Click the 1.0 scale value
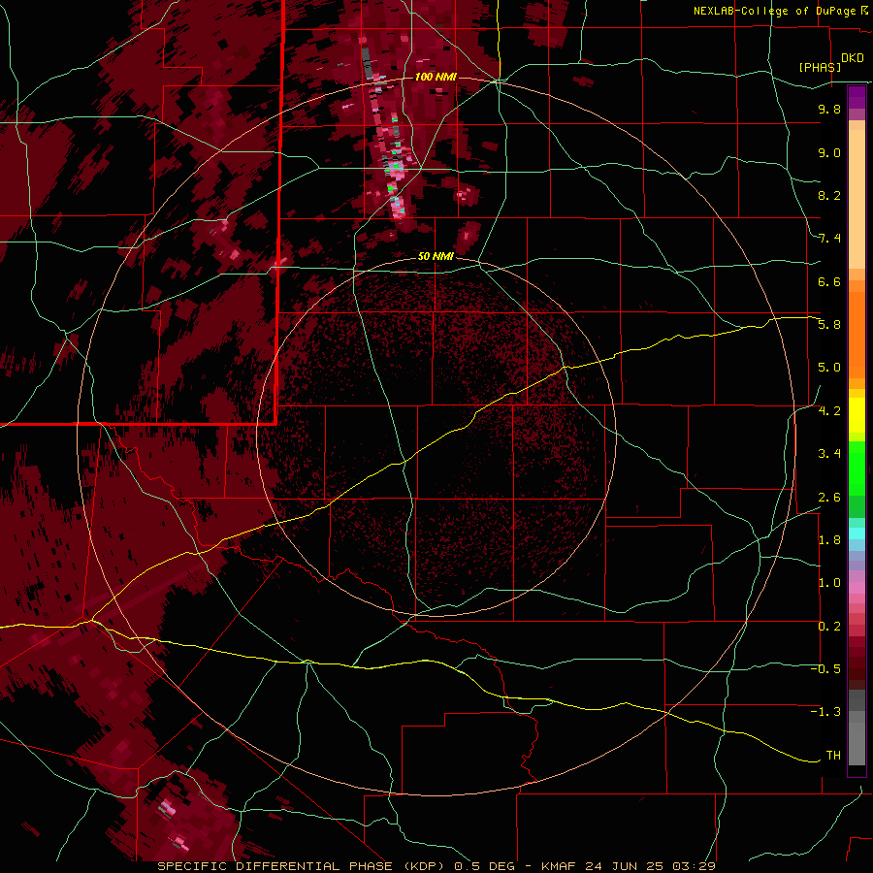 tap(829, 583)
